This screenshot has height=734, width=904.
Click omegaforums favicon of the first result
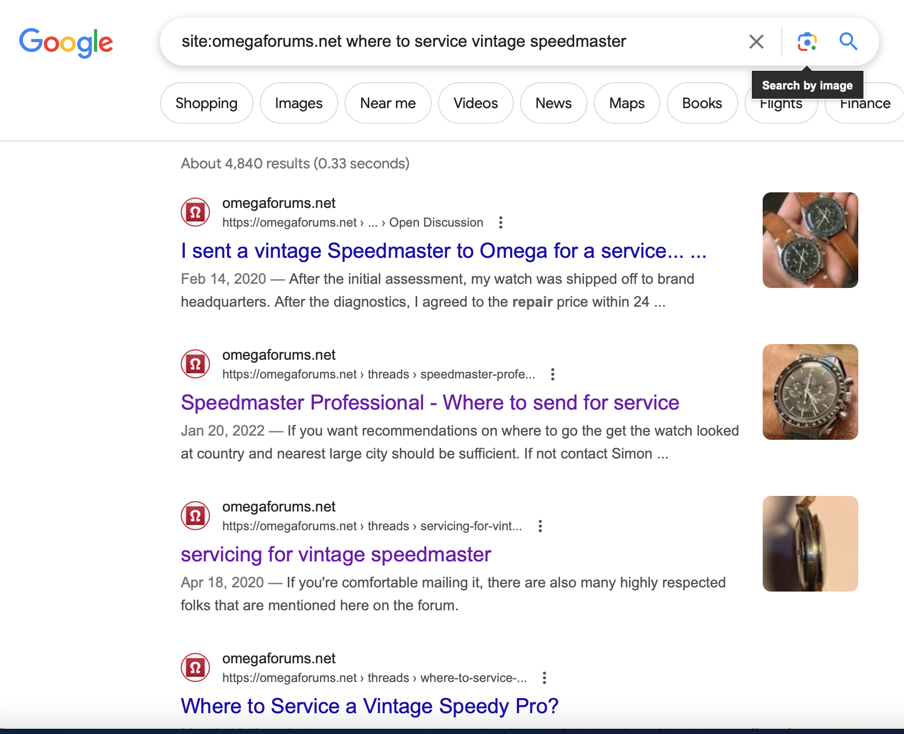pyautogui.click(x=195, y=212)
